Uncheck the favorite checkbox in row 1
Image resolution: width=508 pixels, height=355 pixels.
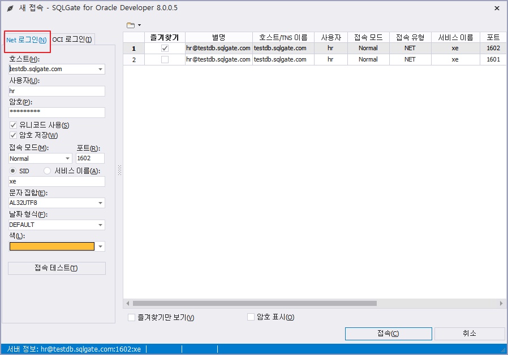coord(165,49)
